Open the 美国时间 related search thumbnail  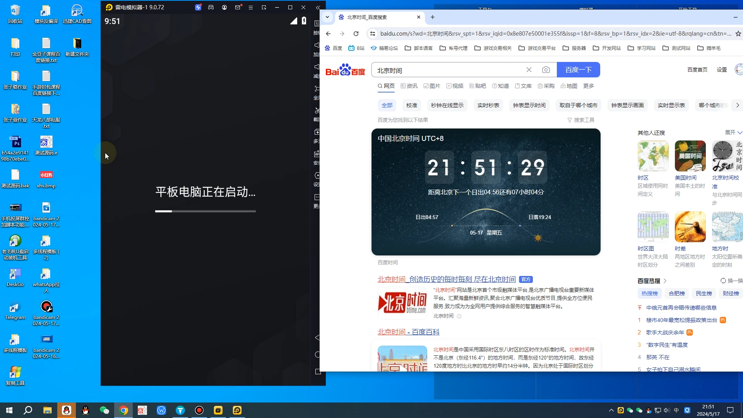(690, 156)
